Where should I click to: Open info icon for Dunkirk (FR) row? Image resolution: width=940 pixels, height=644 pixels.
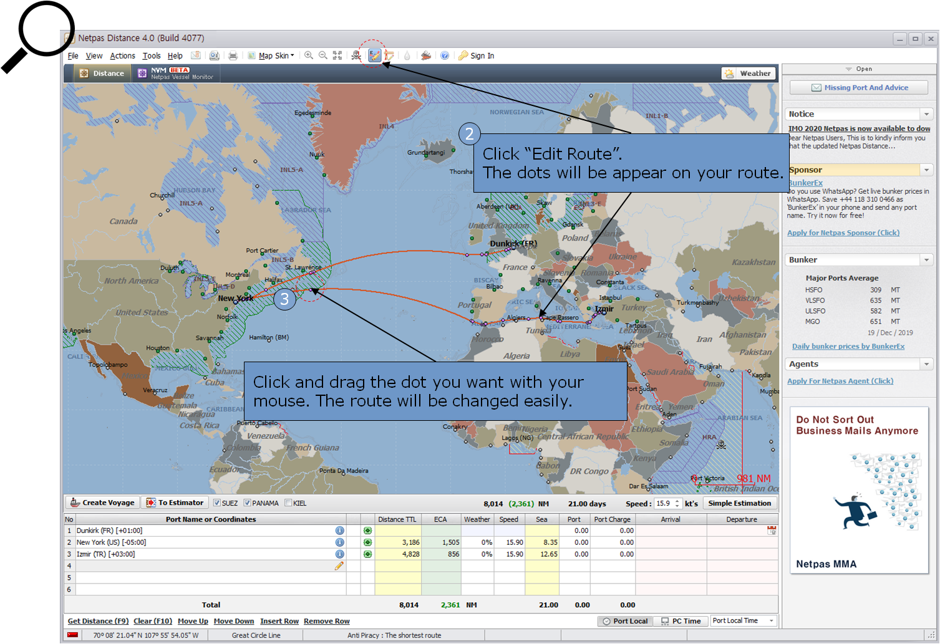(x=340, y=531)
